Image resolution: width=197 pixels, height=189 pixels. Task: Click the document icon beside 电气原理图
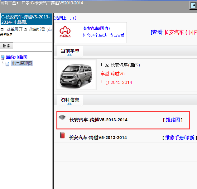click(7, 64)
